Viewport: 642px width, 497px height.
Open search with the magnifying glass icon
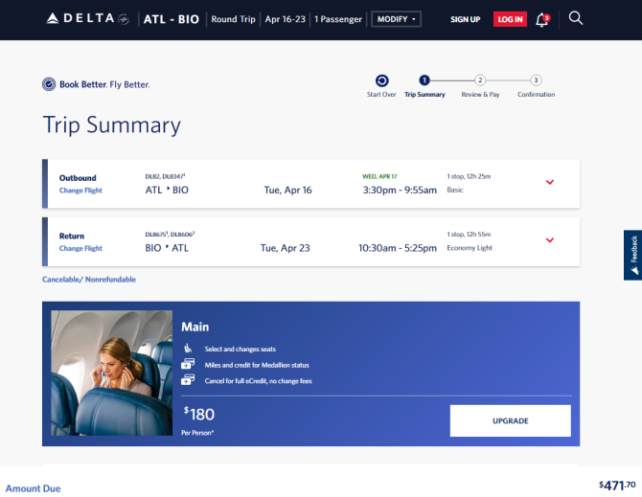tap(575, 18)
